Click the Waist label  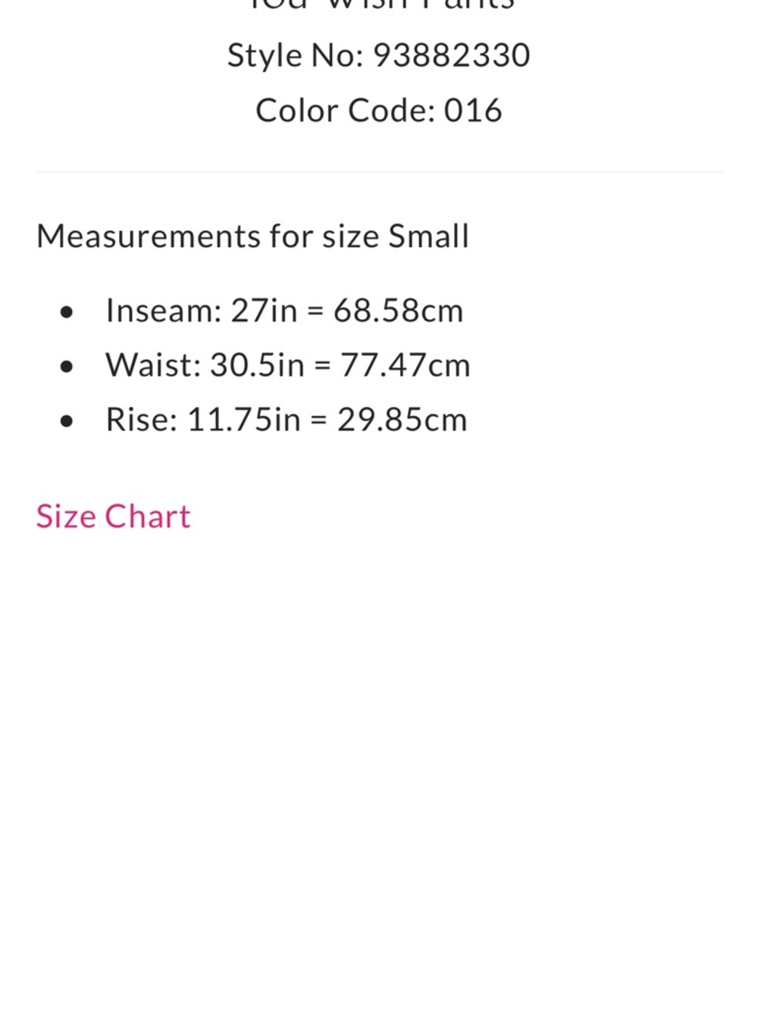point(153,365)
